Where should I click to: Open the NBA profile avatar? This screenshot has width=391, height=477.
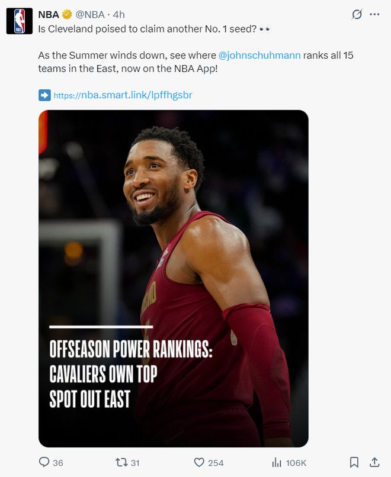pyautogui.click(x=20, y=20)
